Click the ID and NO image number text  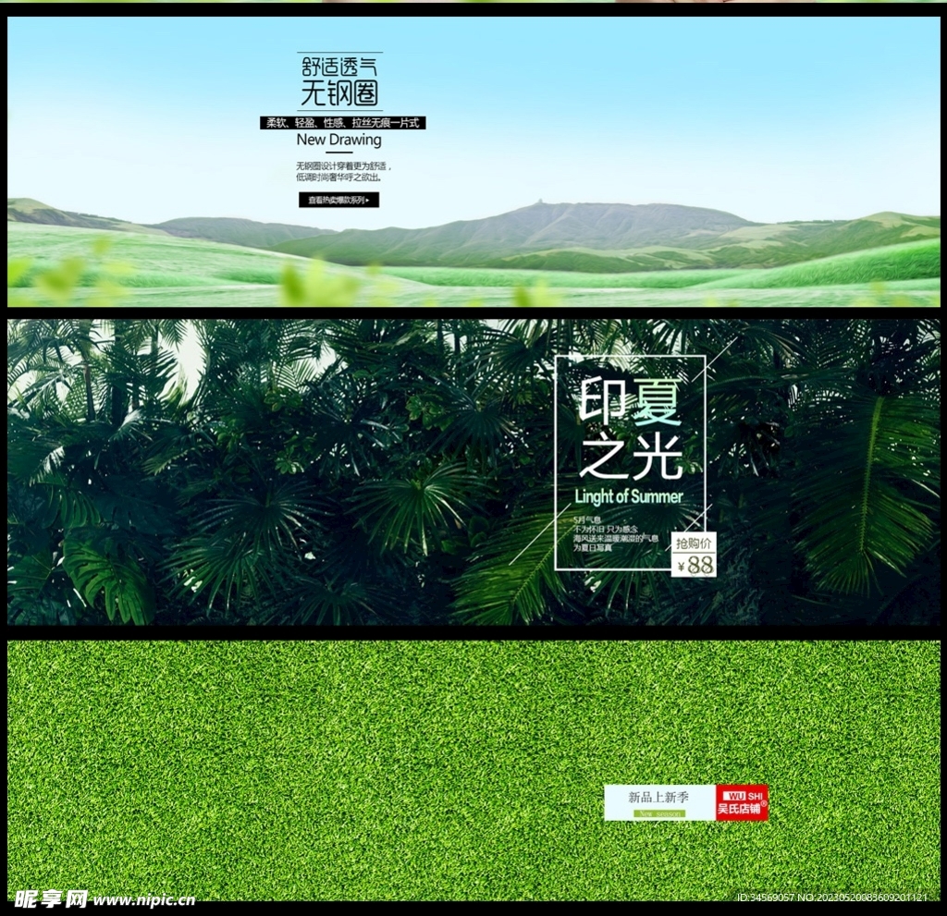[832, 898]
